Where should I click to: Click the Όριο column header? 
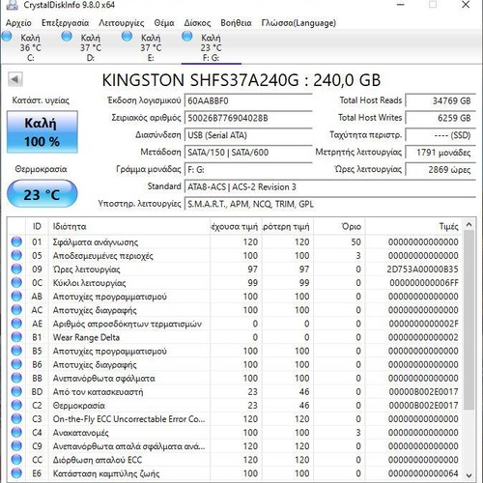tap(339, 226)
